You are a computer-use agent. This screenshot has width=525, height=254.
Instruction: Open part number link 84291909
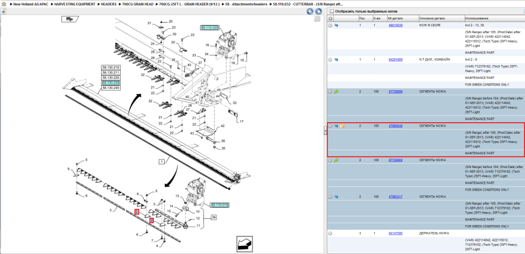[395, 60]
